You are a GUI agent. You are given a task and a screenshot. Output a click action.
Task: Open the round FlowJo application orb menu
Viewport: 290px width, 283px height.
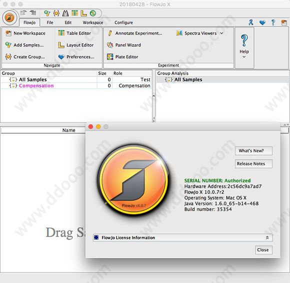9,18
